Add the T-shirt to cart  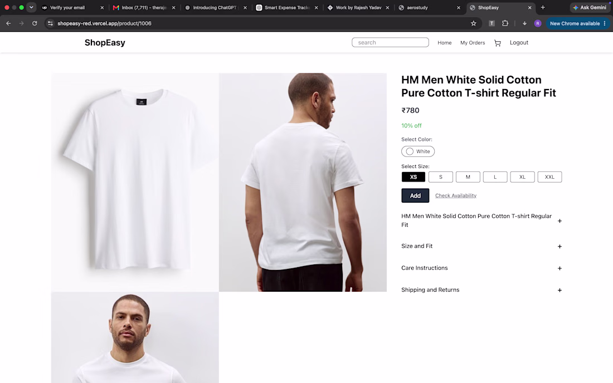tap(415, 195)
